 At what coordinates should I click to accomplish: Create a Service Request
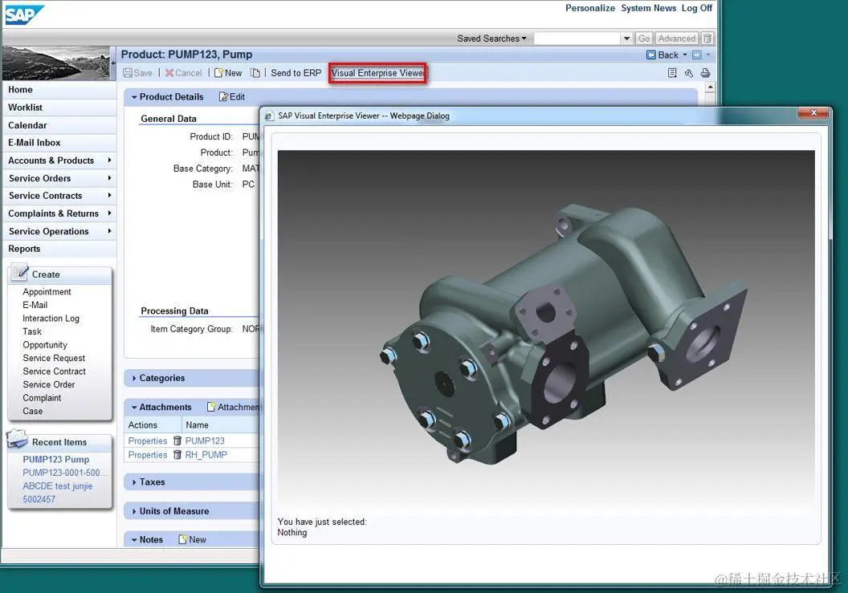coord(54,358)
